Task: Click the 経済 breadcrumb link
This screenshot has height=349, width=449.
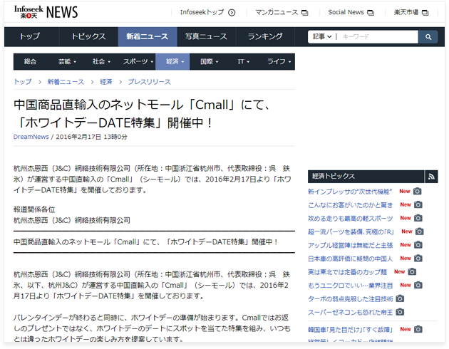Action: click(x=106, y=82)
